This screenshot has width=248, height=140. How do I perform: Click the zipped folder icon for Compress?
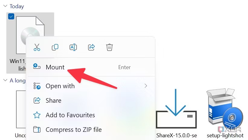(x=37, y=129)
